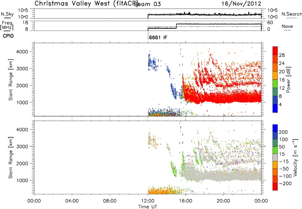
Task: Click the '28' label on the Power scale
Action: 282,55
